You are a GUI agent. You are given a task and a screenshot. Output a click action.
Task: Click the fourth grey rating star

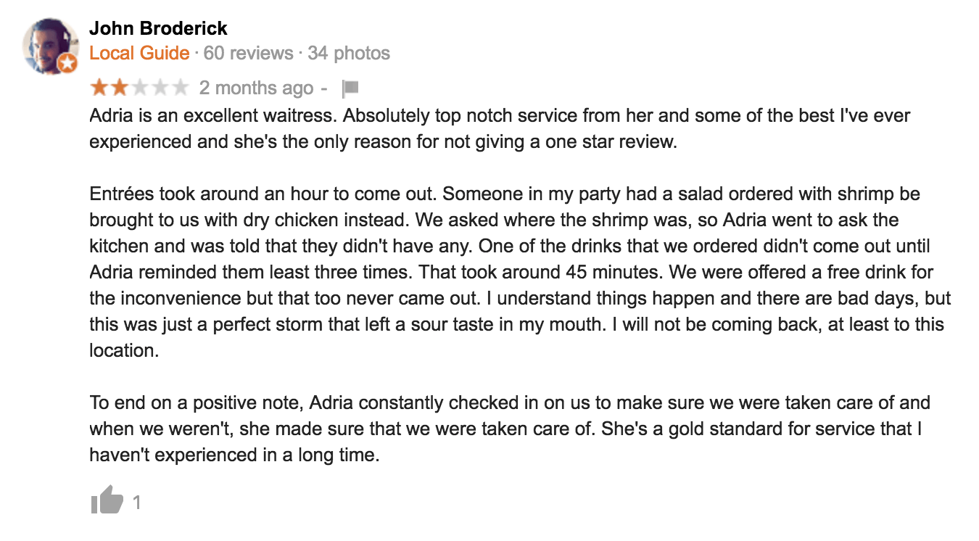click(160, 88)
